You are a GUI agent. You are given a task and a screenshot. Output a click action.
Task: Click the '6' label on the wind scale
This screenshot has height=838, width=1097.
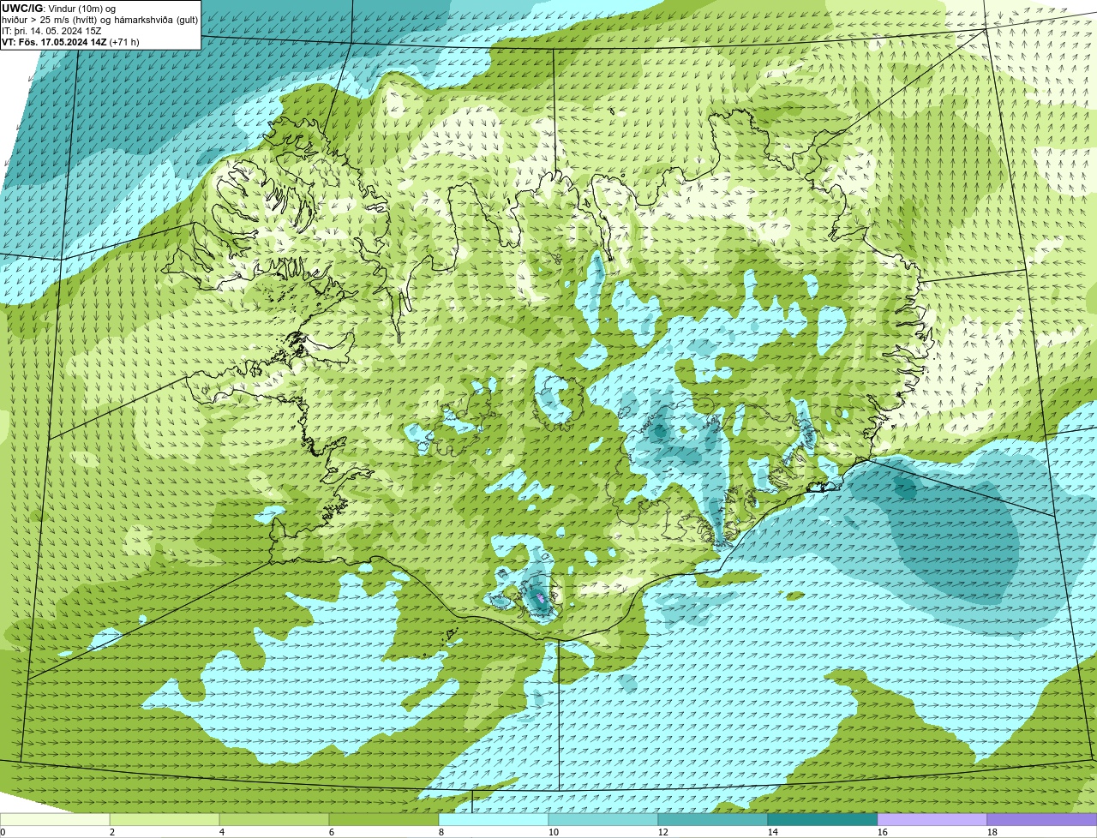(x=332, y=832)
